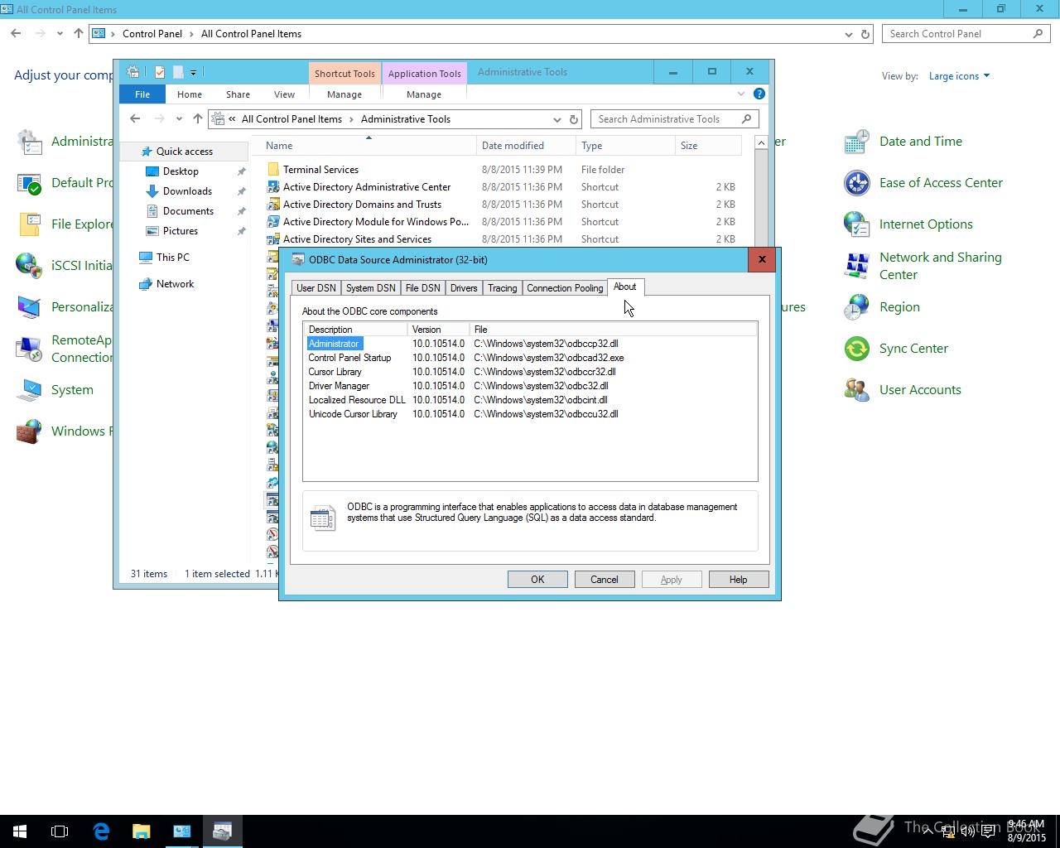Image resolution: width=1060 pixels, height=848 pixels.
Task: Open recent locations dropdown in Administrative Tools
Action: click(179, 119)
